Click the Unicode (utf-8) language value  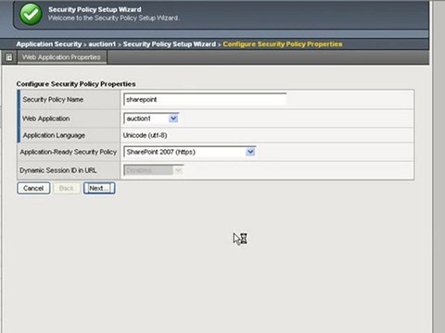[x=145, y=135]
